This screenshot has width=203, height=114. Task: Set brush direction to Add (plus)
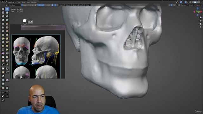(55, 5)
